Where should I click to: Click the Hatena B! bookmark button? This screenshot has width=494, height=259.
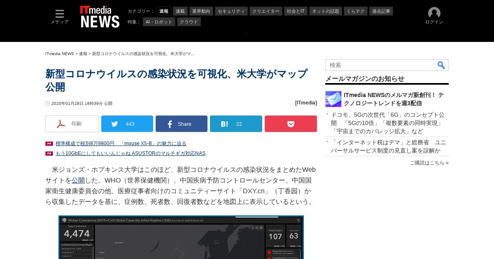click(236, 124)
